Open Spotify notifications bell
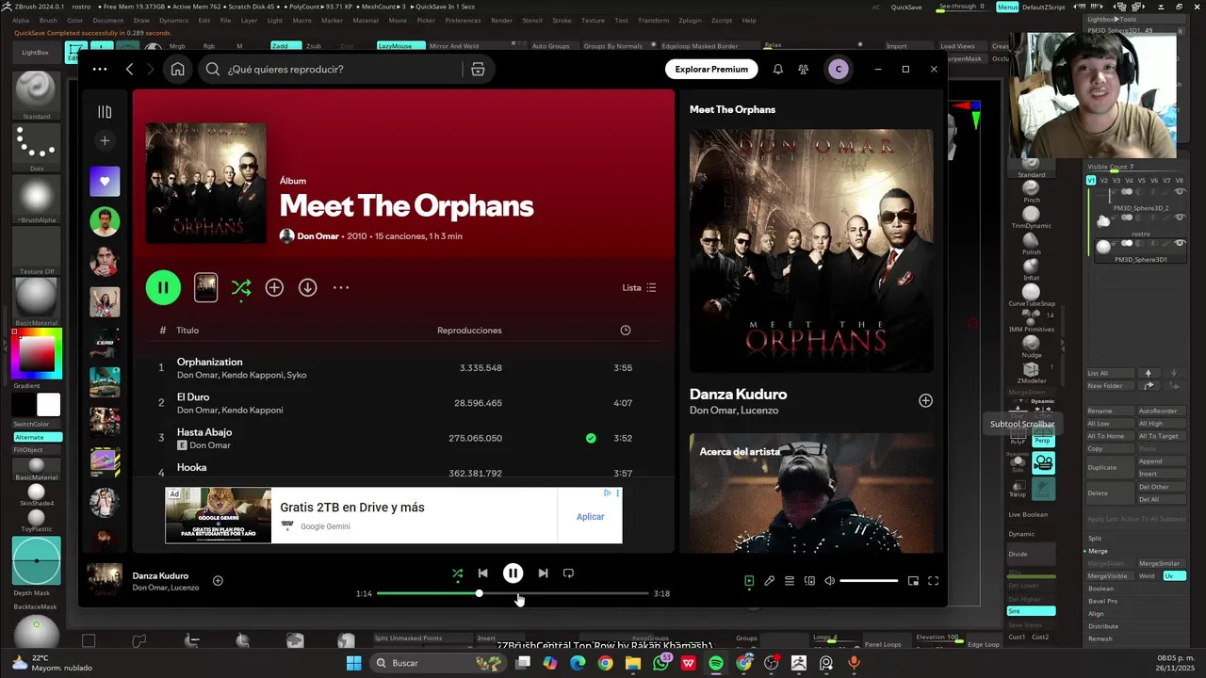This screenshot has height=678, width=1206. click(x=778, y=69)
